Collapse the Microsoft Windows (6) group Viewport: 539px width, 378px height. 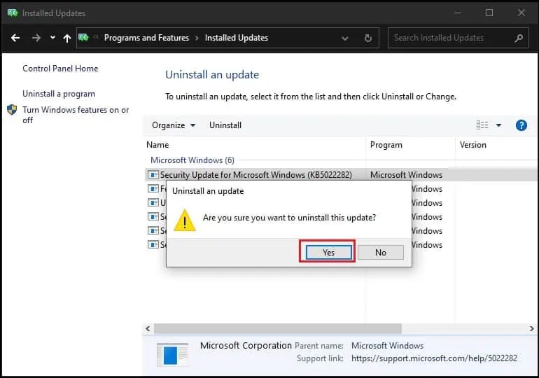coord(192,160)
